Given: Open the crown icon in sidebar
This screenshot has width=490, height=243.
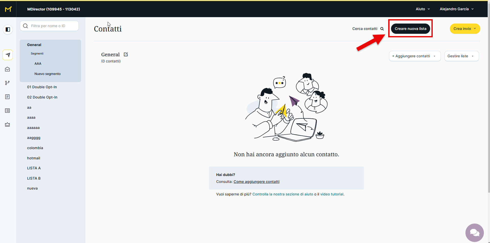Looking at the screenshot, I should tap(7, 125).
